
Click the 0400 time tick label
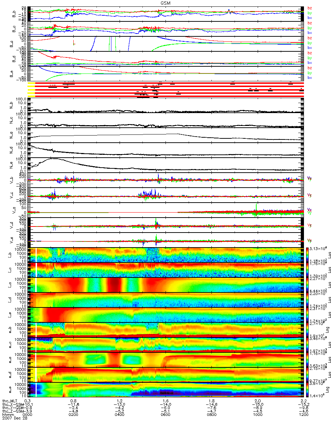click(120, 415)
